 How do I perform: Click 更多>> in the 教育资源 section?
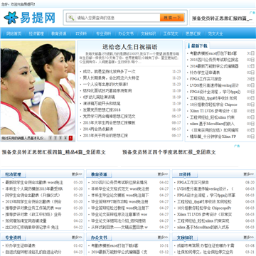coord(163,174)
